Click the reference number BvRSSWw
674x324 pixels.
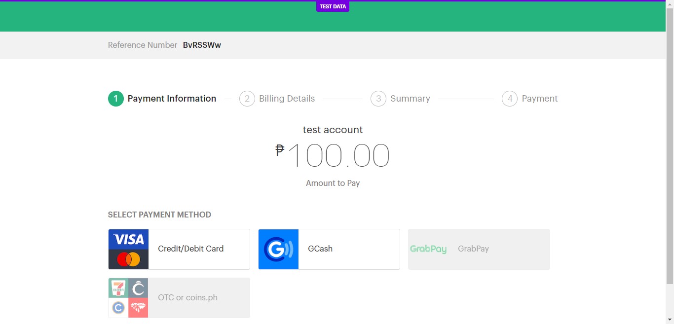tap(202, 45)
